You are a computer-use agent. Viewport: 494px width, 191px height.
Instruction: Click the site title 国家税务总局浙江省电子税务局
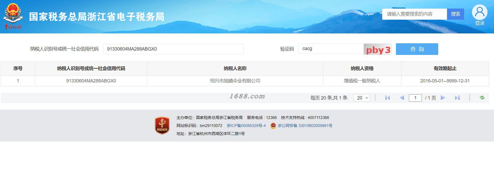[97, 17]
